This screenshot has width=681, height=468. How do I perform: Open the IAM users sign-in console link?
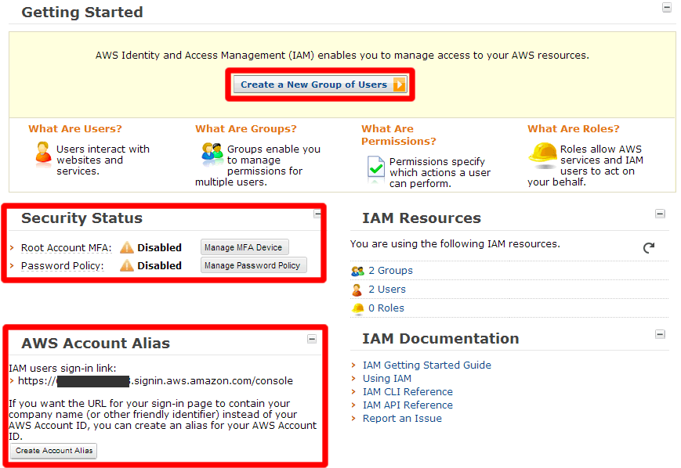click(155, 381)
